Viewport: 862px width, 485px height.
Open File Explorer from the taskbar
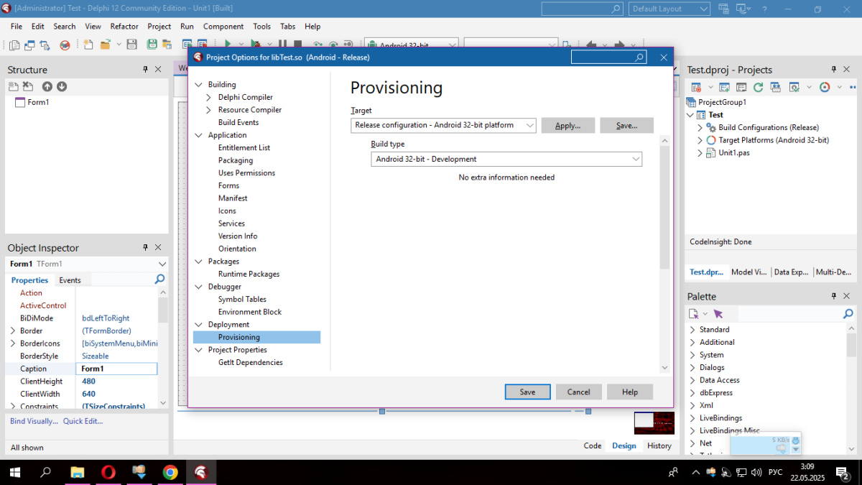point(78,472)
